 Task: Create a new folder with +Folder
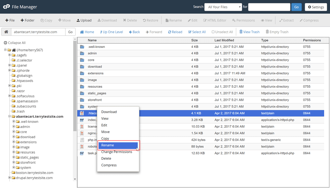[x=27, y=20]
